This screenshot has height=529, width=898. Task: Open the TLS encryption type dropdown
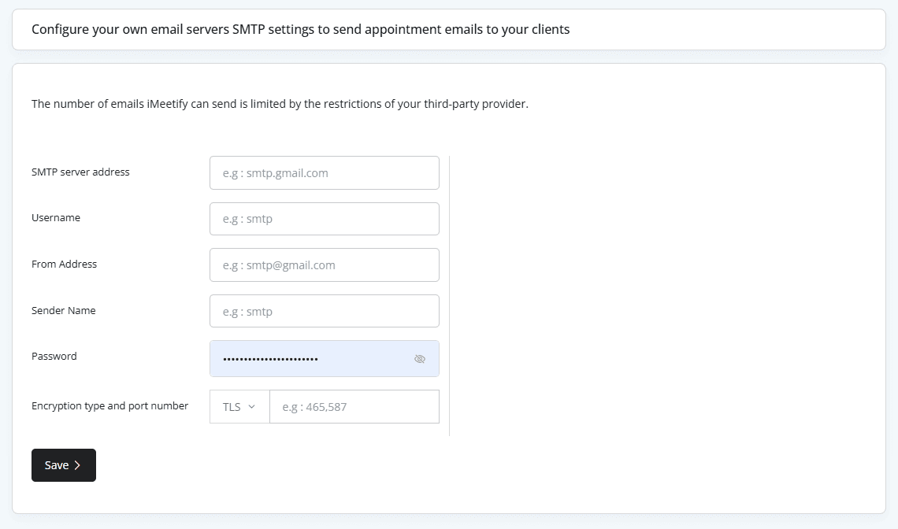point(239,407)
